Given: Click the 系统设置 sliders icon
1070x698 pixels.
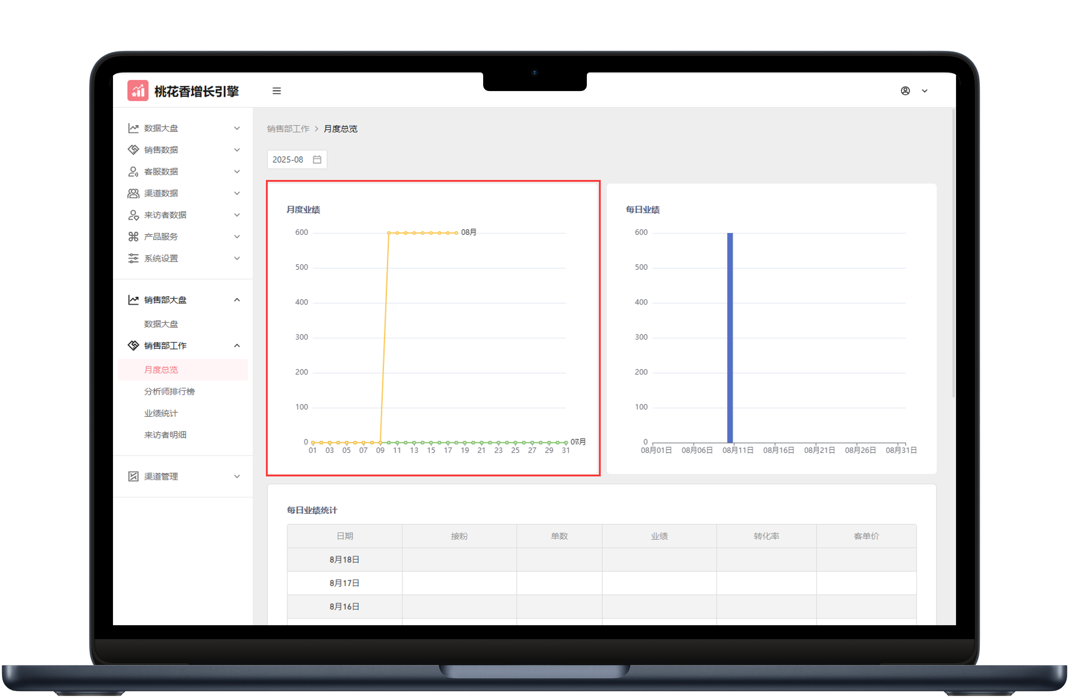Looking at the screenshot, I should [133, 258].
